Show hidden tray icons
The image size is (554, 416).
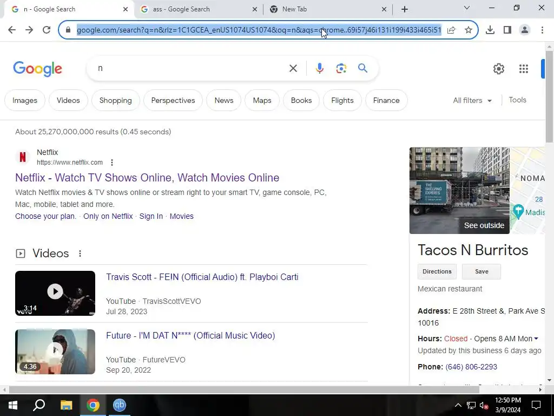point(458,405)
